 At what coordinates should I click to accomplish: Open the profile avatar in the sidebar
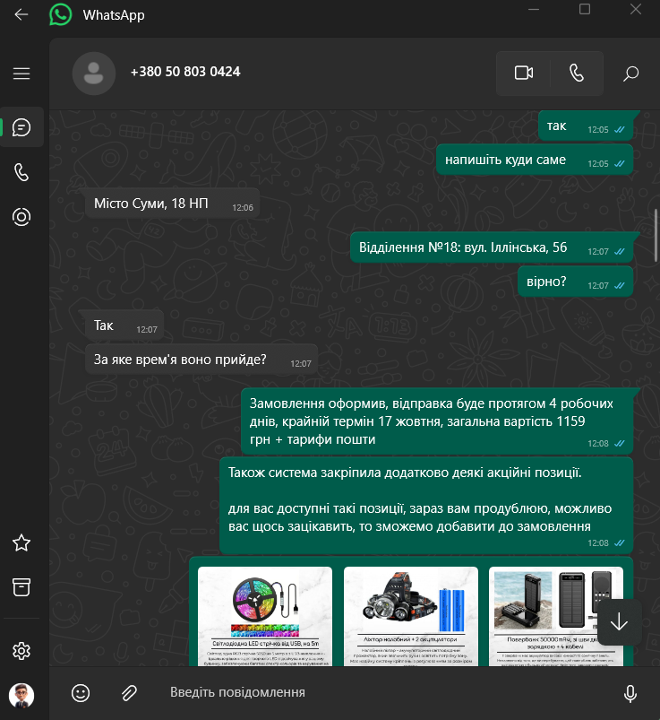(x=21, y=695)
